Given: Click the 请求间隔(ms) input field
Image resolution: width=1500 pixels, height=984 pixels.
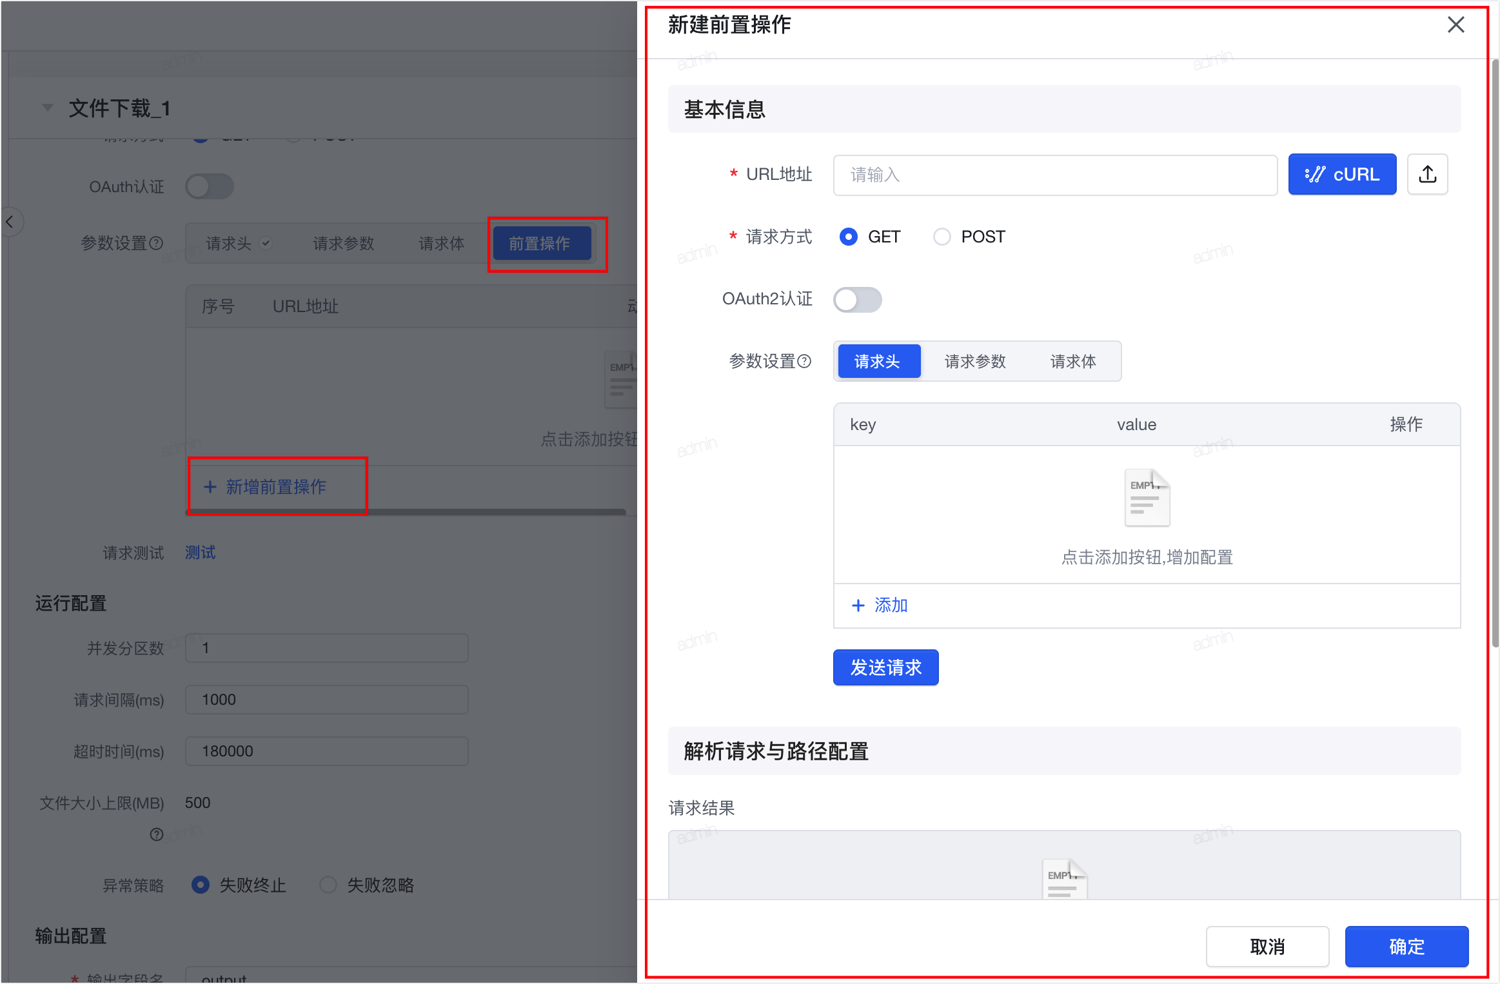Looking at the screenshot, I should (326, 699).
